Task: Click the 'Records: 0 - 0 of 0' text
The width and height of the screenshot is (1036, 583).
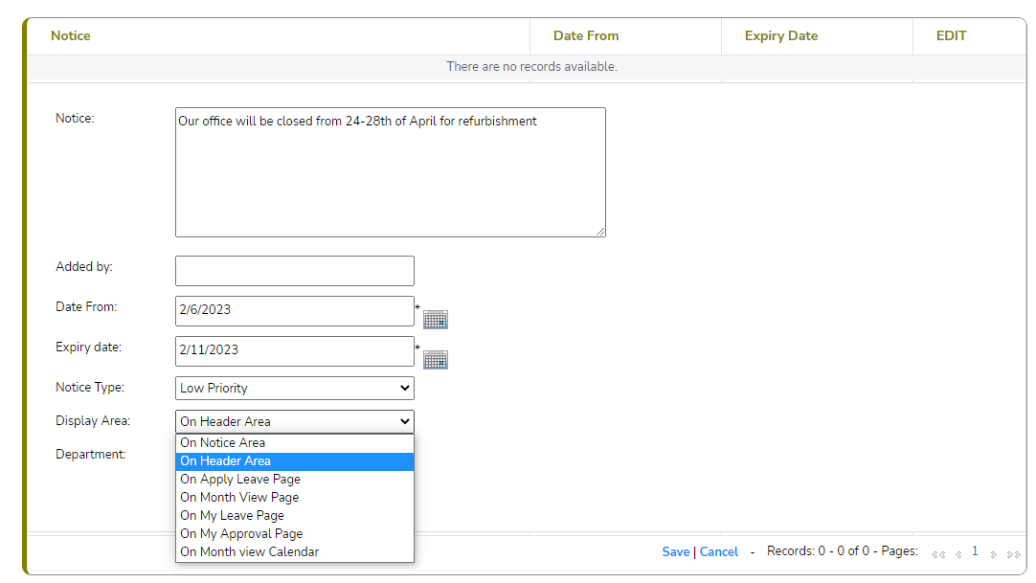Action: click(x=818, y=550)
